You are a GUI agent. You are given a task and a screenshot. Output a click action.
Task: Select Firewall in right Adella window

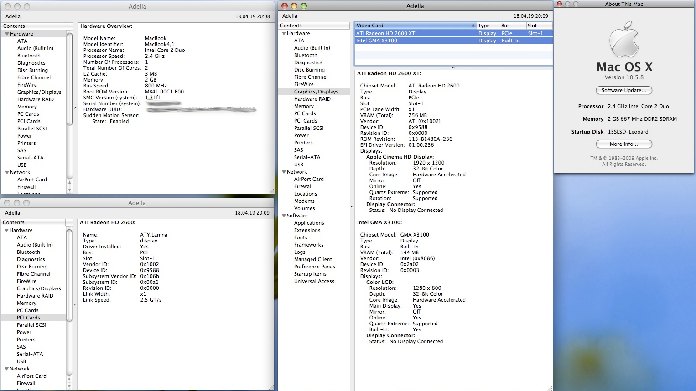(303, 186)
